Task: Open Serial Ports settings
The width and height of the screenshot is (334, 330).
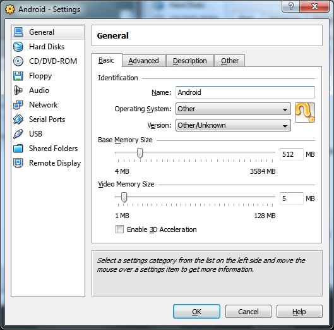Action: click(x=48, y=119)
